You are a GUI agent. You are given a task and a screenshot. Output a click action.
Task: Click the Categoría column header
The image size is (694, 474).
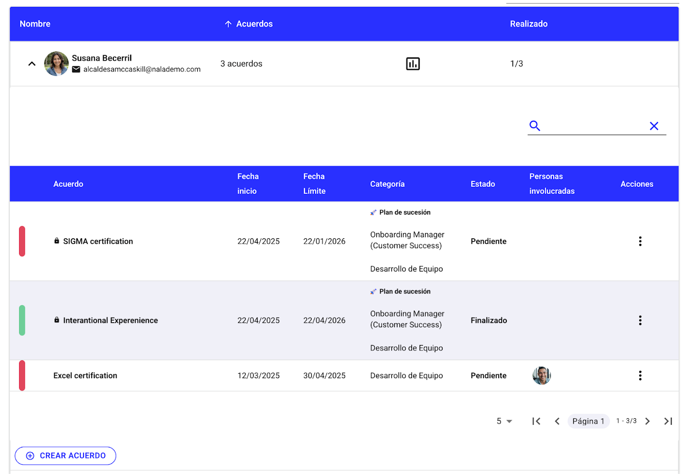pos(387,184)
